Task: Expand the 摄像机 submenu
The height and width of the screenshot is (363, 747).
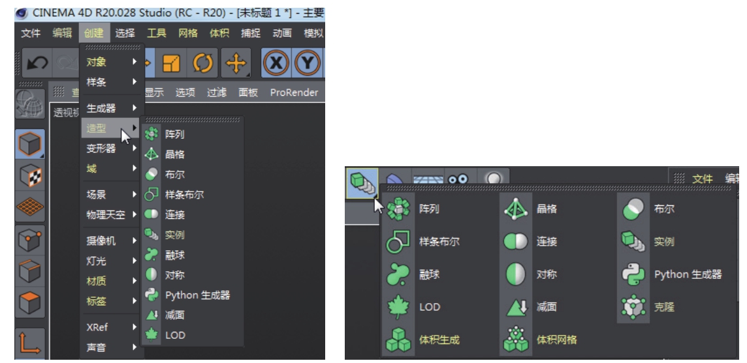Action: coord(112,240)
